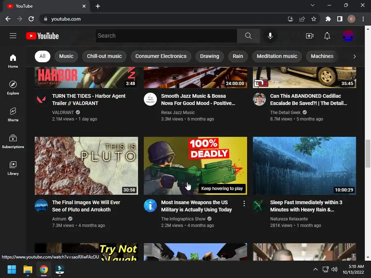371x278 pixels.
Task: Install the YouTube app icon in address bar
Action: click(291, 19)
